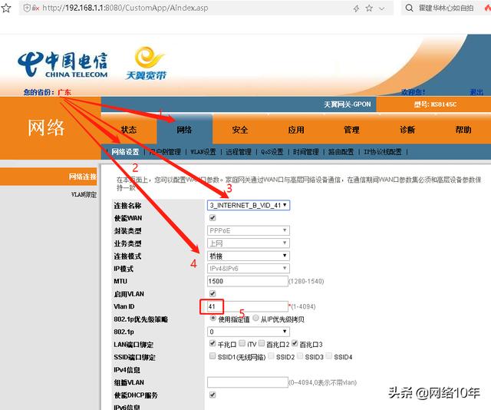The image size is (491, 410).
Task: Select the 使用指定值 radio button
Action: [x=213, y=319]
